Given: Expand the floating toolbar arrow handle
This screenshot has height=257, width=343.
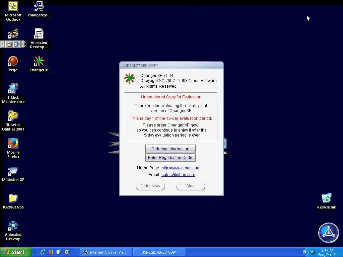Looking at the screenshot, I should coord(24,45).
